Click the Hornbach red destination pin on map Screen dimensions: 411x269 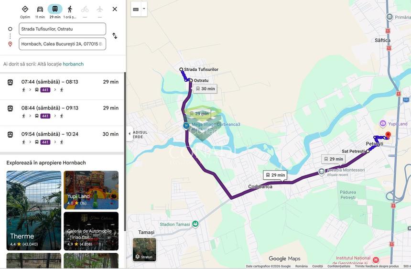pyautogui.click(x=388, y=136)
